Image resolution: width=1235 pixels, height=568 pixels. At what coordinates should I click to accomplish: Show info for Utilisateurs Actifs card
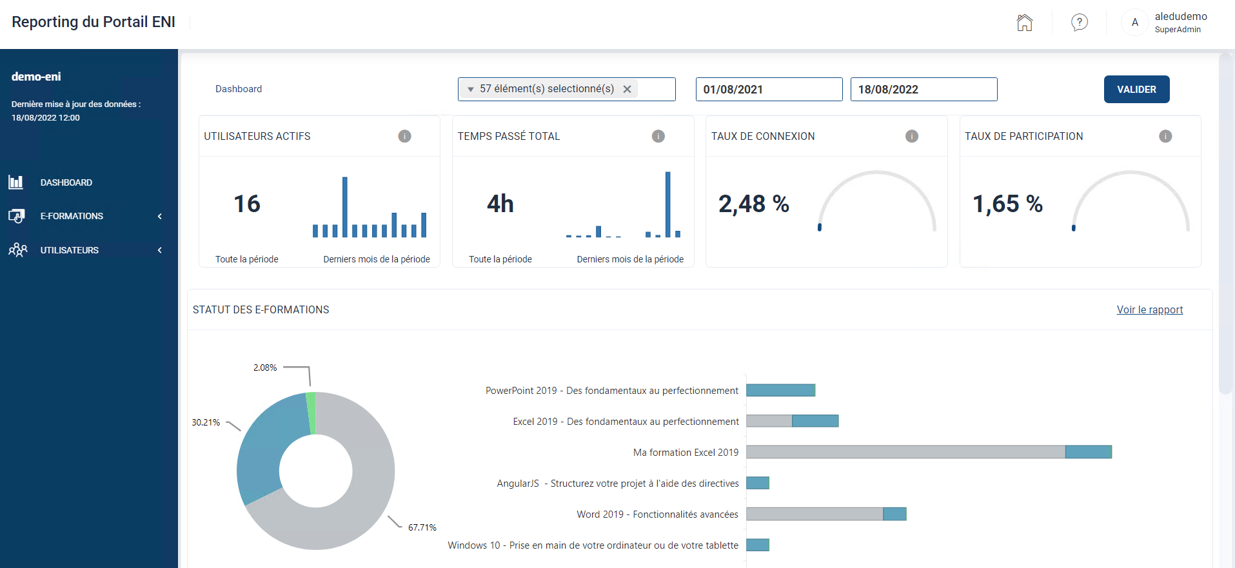tap(404, 136)
